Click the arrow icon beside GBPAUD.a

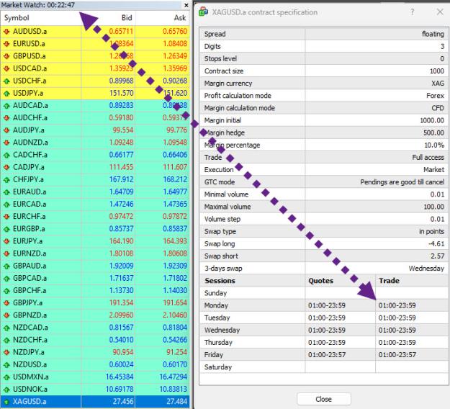6,266
